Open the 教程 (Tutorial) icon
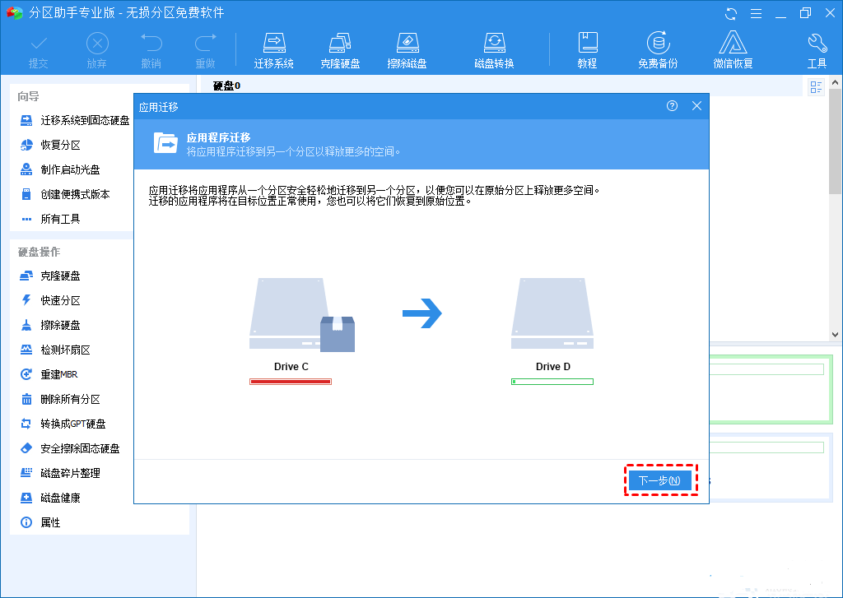843x598 pixels. click(588, 47)
